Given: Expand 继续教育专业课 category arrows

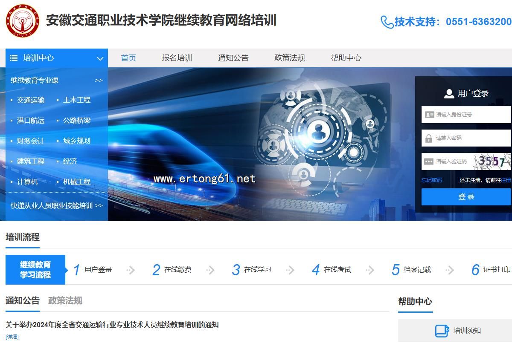Looking at the screenshot, I should pos(99,80).
